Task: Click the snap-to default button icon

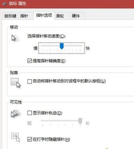Action: [x=16, y=83]
